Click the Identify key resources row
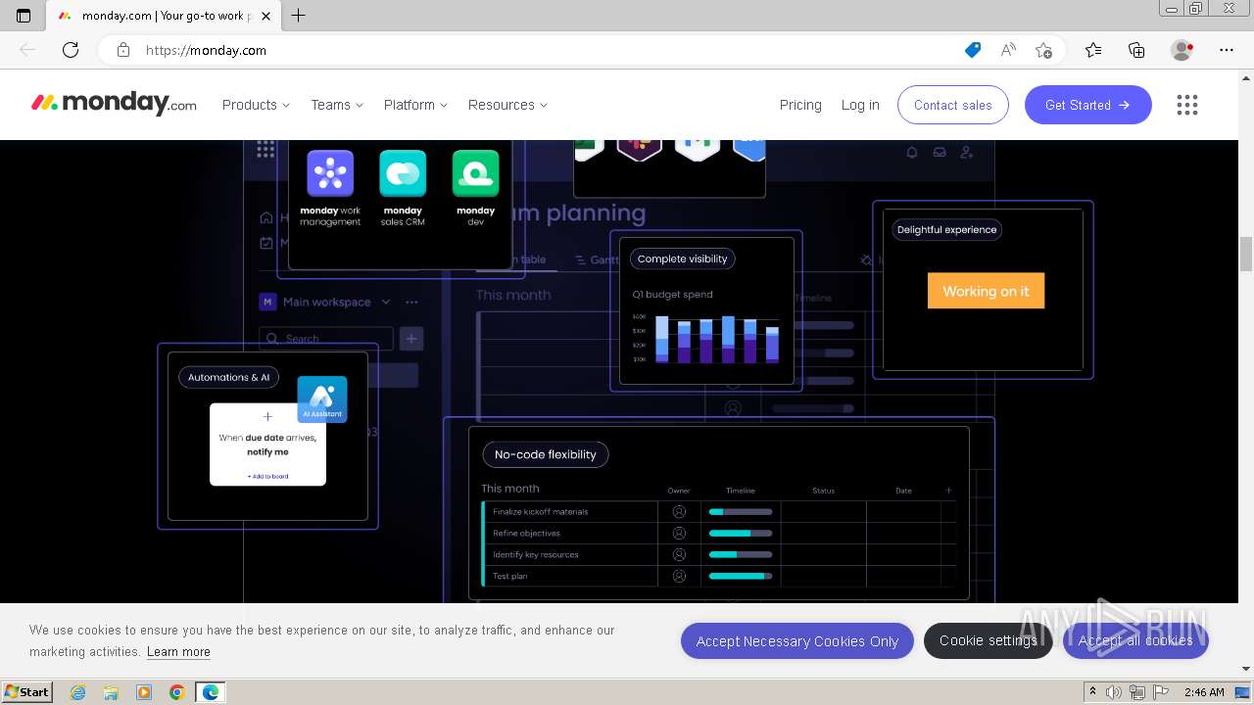This screenshot has width=1254, height=705. click(719, 554)
